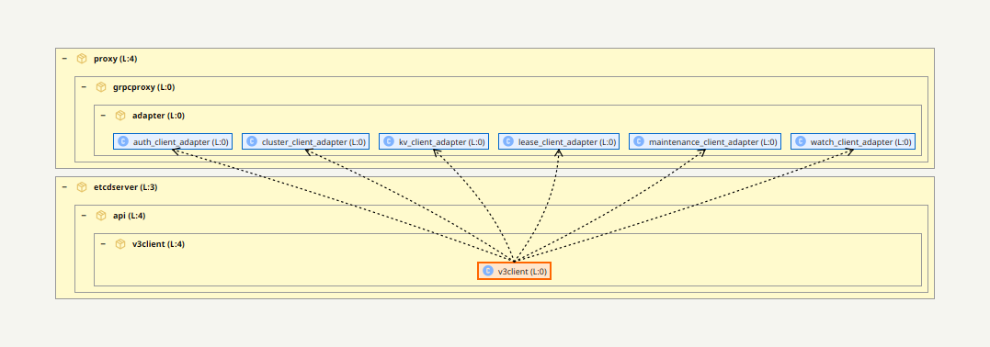The width and height of the screenshot is (990, 347).
Task: Click the maintenance_client_adapter class icon
Action: pyautogui.click(x=639, y=142)
